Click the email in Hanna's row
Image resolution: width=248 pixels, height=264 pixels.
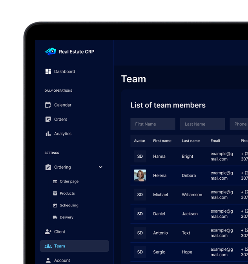[x=222, y=157]
